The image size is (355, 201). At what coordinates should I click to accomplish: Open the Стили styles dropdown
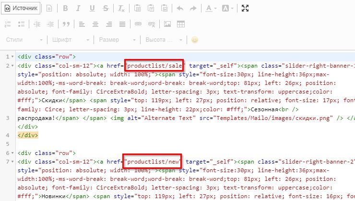tap(24, 40)
